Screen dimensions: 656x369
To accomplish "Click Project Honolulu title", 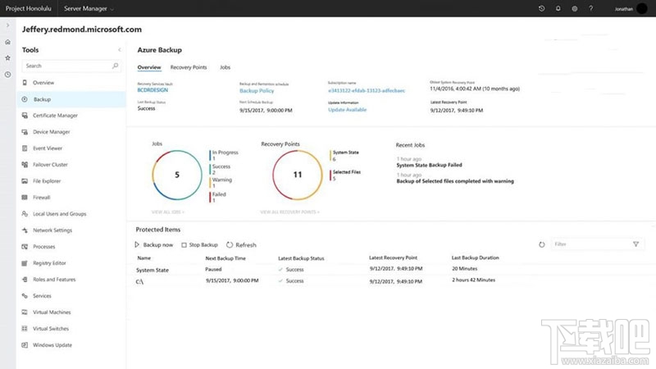I will point(29,8).
